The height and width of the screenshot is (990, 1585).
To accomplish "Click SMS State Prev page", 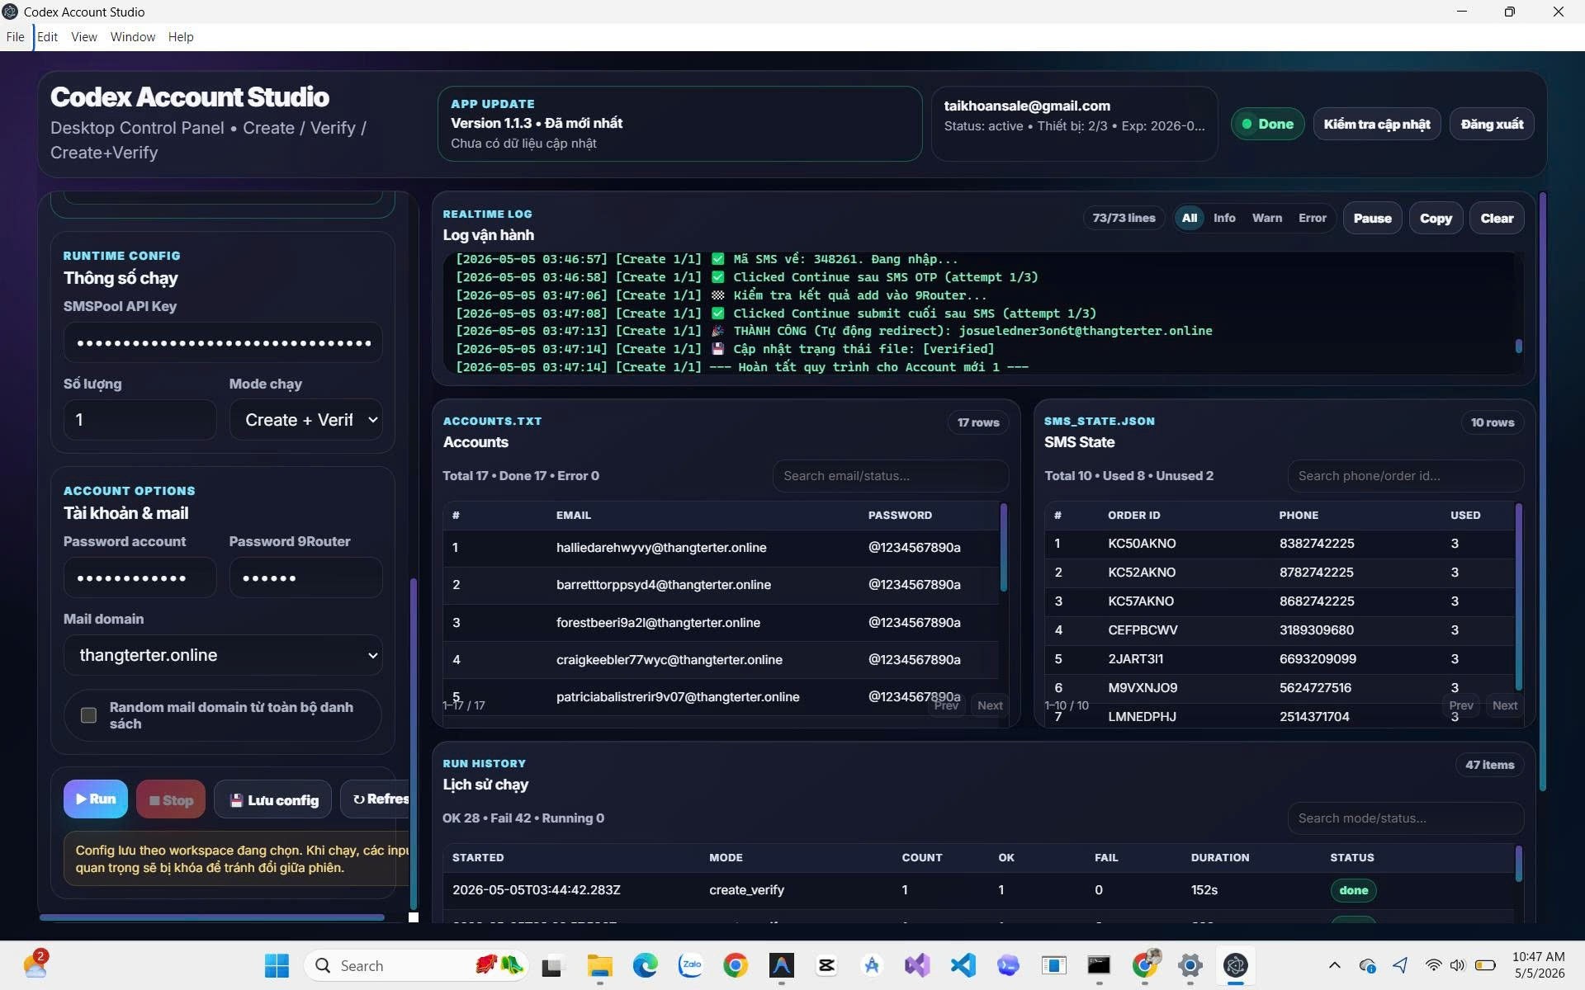I will pyautogui.click(x=1461, y=705).
